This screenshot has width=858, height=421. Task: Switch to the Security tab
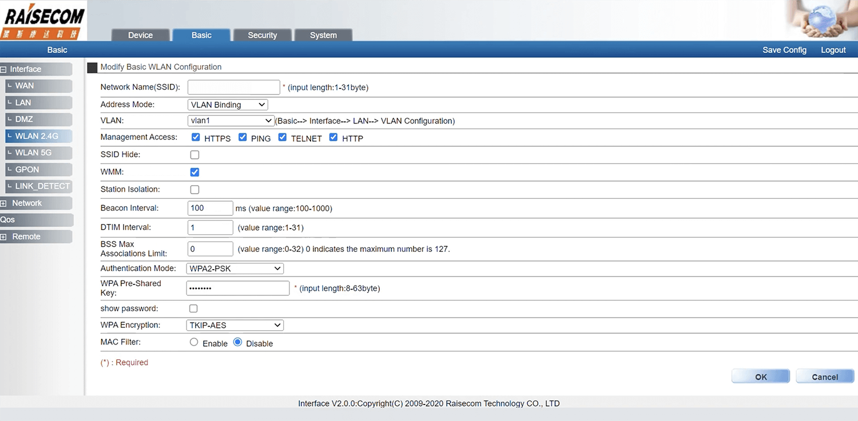tap(262, 35)
